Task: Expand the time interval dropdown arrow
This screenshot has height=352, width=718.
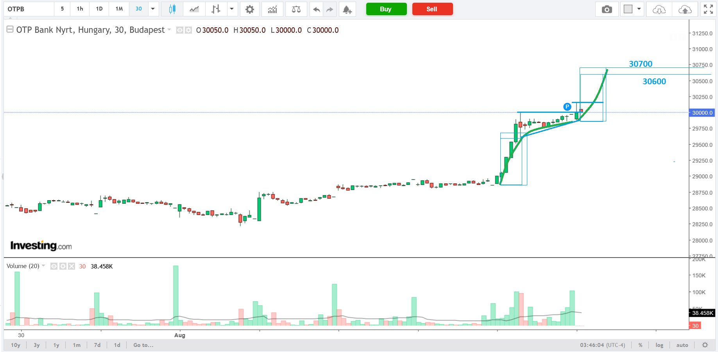Action: [x=153, y=9]
